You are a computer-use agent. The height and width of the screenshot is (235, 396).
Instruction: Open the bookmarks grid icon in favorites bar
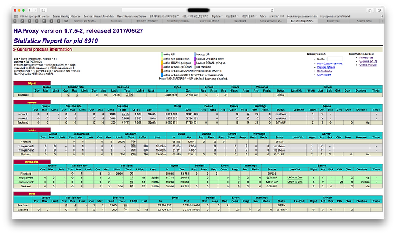(x=16, y=16)
